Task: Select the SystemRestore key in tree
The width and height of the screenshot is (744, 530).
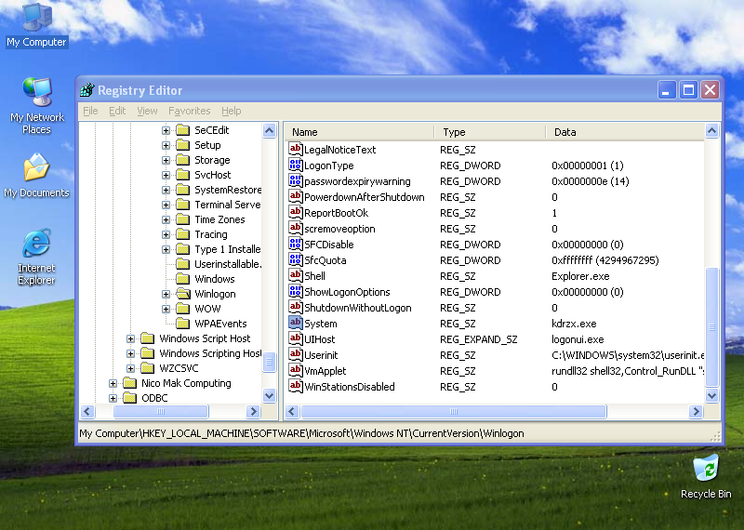Action: coord(228,190)
